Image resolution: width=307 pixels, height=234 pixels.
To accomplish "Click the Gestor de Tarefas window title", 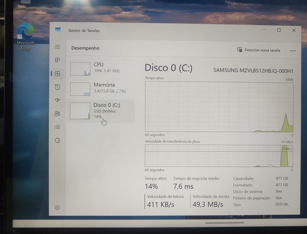I will [x=84, y=30].
